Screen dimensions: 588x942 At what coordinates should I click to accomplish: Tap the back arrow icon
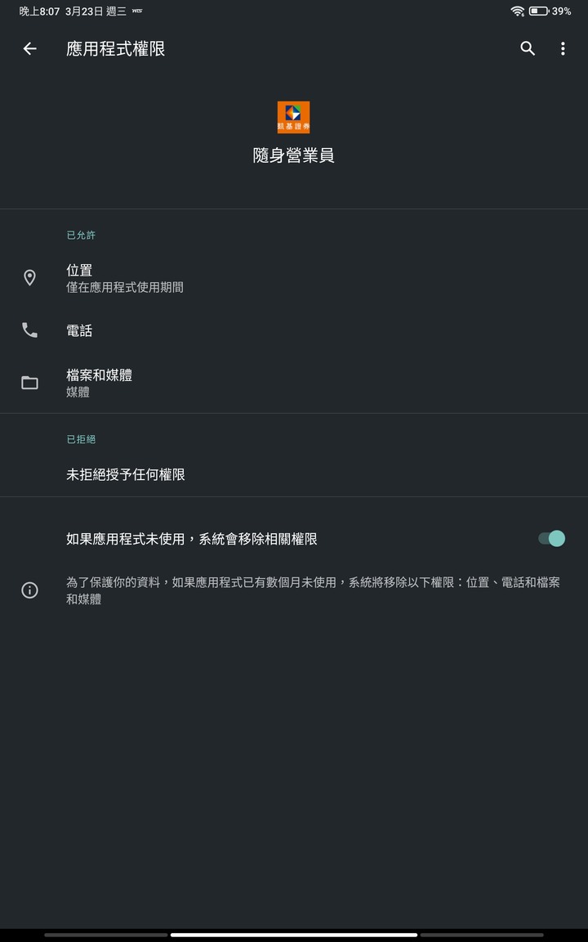point(29,49)
